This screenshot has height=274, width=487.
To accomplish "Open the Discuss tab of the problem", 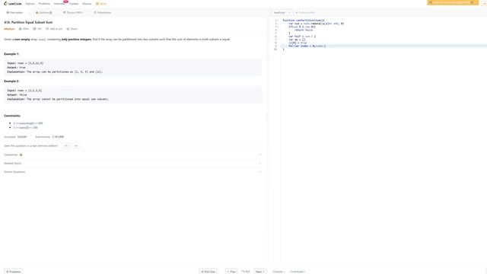I will point(73,13).
